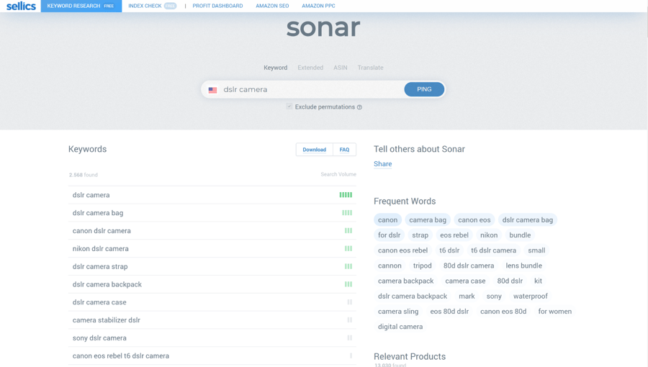Image resolution: width=648 pixels, height=367 pixels.
Task: Click search volume indicator for nikon dslr camera
Action: pyautogui.click(x=348, y=249)
